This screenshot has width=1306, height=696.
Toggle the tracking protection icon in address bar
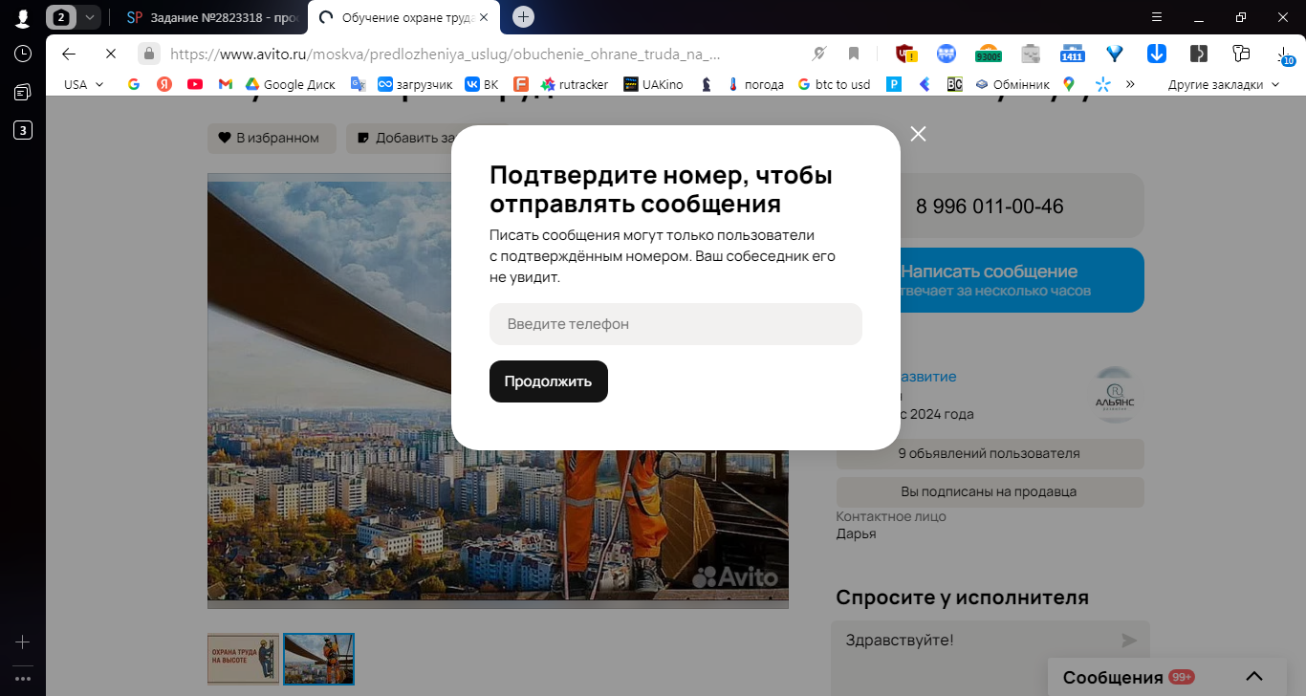818,54
